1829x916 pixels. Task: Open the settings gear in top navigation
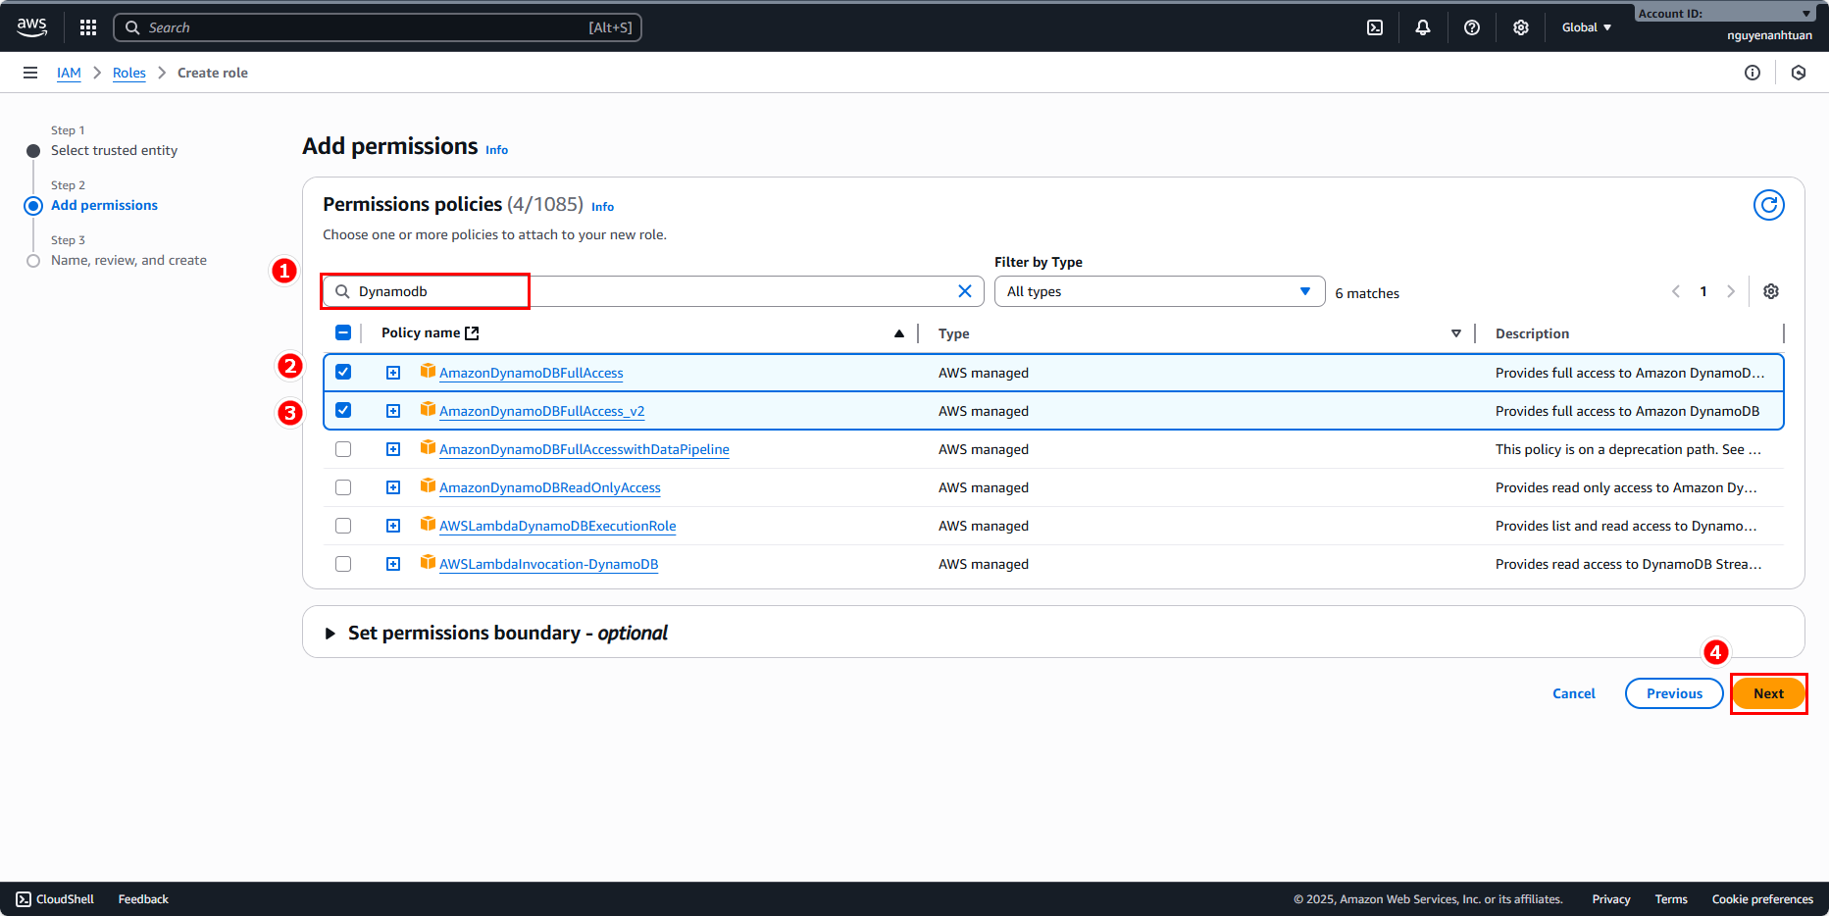coord(1520,27)
